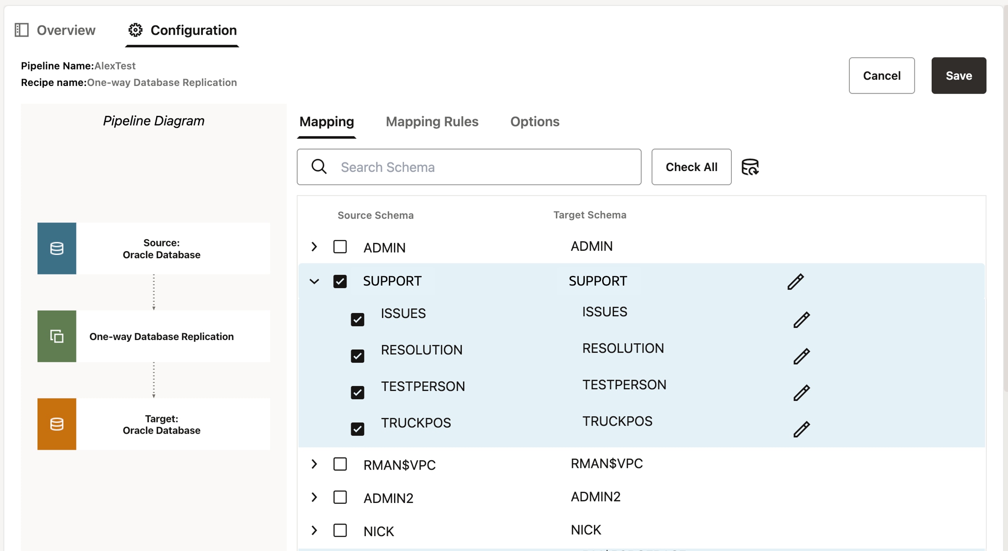Click the Target Oracle Database icon
The width and height of the screenshot is (1008, 551).
[57, 424]
